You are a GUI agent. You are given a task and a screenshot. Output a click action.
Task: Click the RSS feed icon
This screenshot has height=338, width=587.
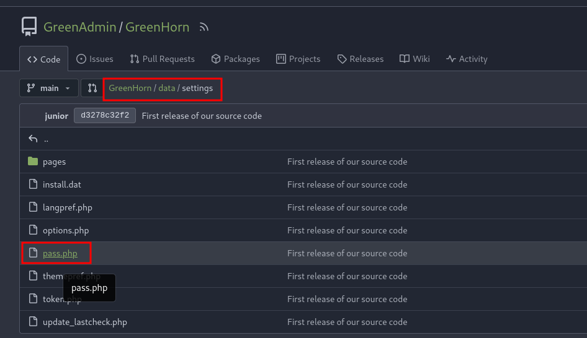(x=204, y=27)
